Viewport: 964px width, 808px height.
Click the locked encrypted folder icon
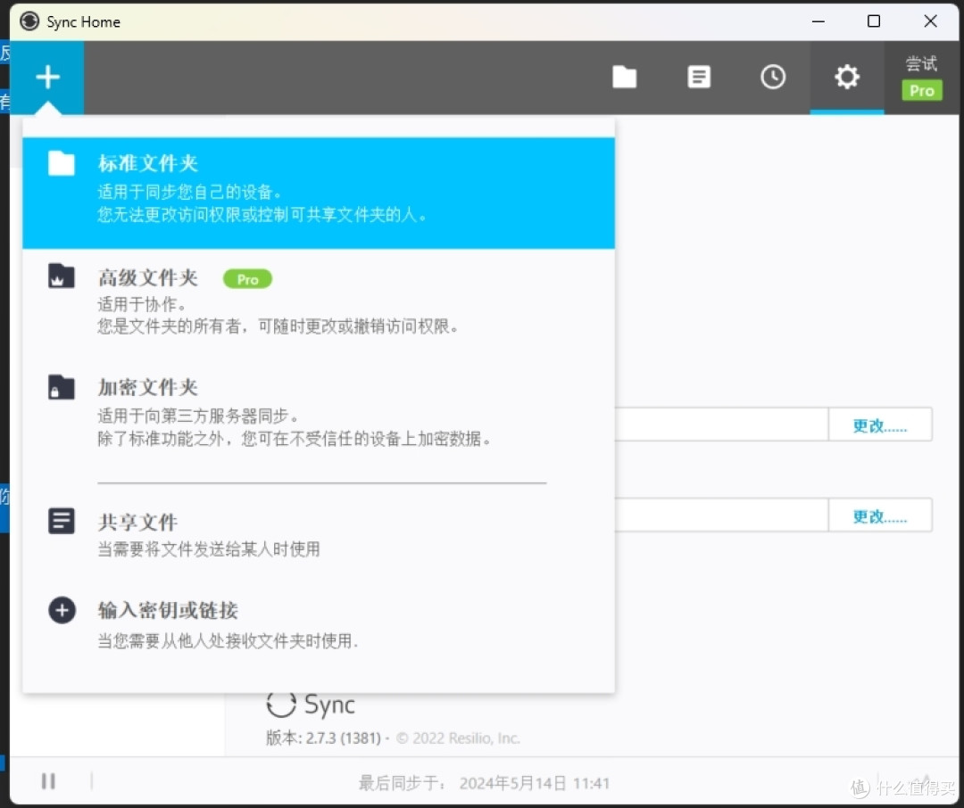(x=62, y=387)
